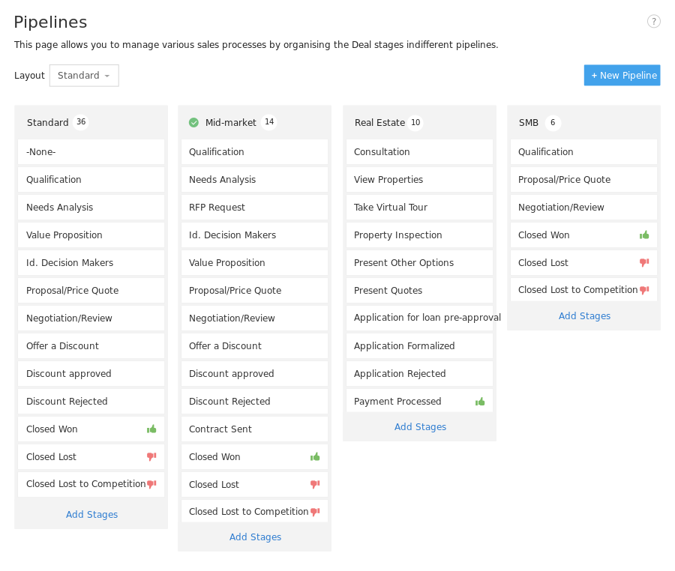Open the Layout Standard dropdown

[x=84, y=75]
